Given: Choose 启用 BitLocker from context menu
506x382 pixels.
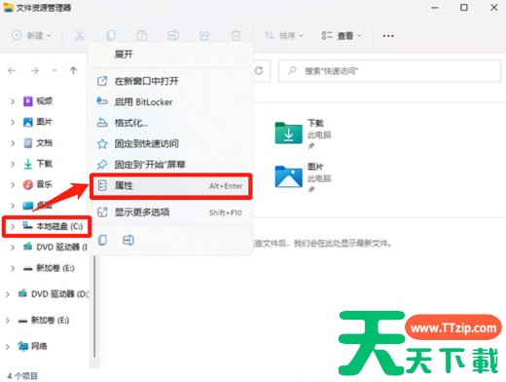Looking at the screenshot, I should (171, 102).
